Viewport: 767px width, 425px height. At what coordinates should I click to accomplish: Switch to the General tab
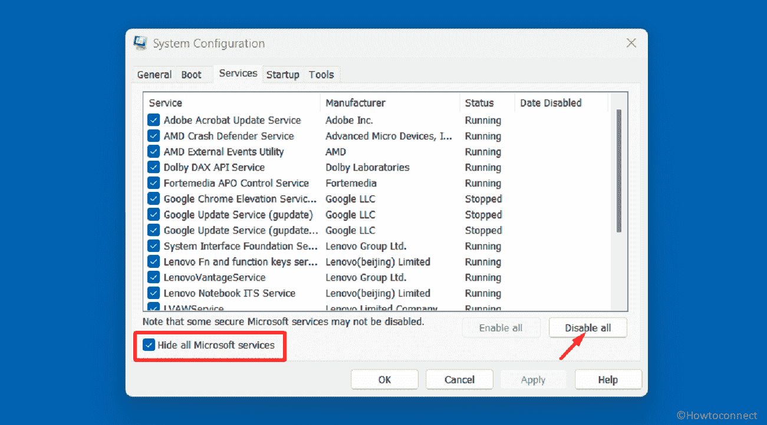pos(154,75)
